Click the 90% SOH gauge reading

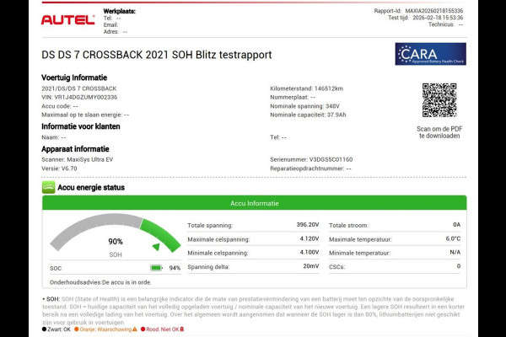(116, 242)
